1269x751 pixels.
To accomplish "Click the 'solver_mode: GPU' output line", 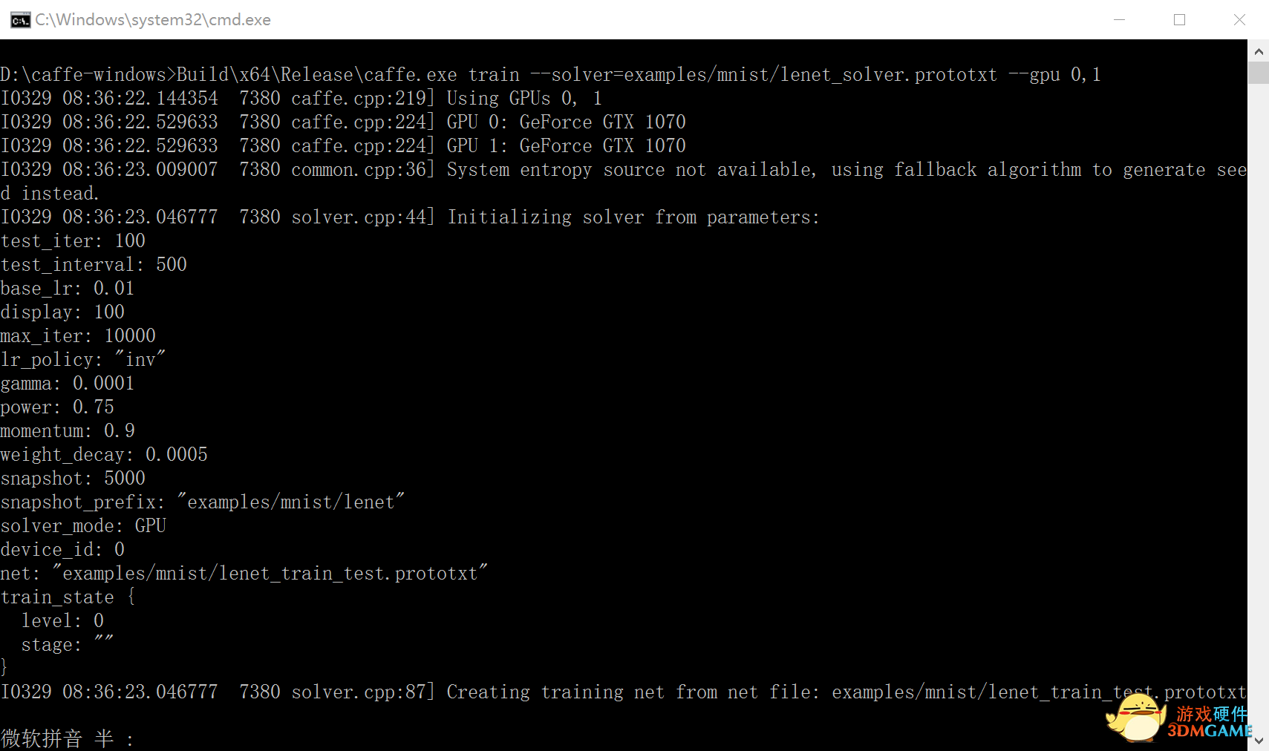I will 83,526.
